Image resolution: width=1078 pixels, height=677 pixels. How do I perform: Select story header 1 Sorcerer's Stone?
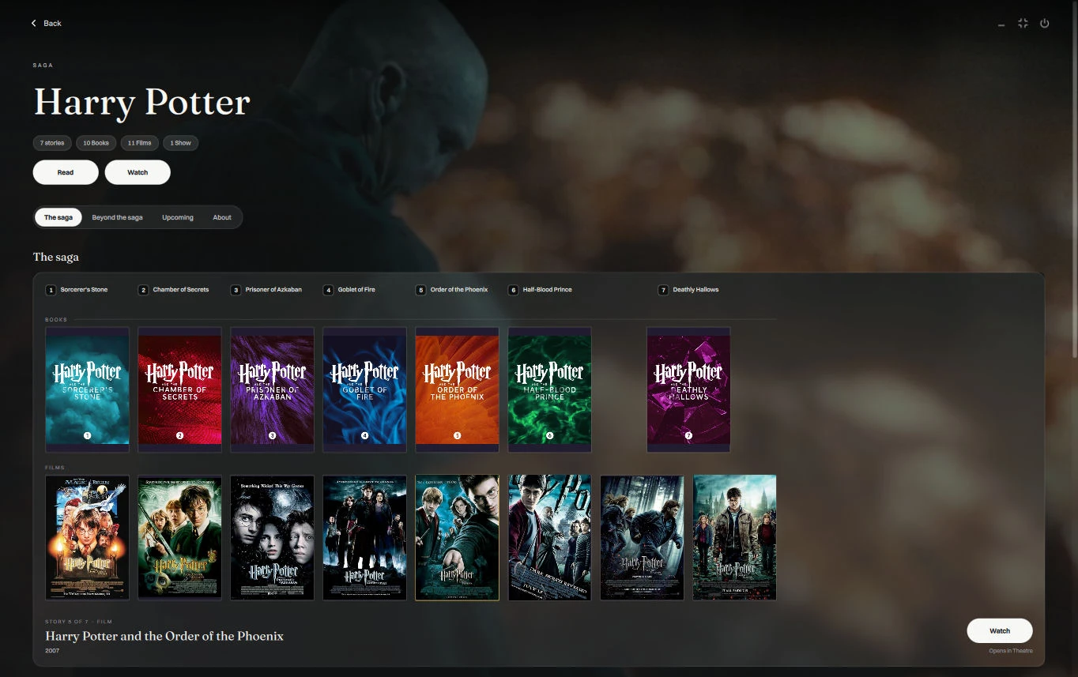coord(77,290)
